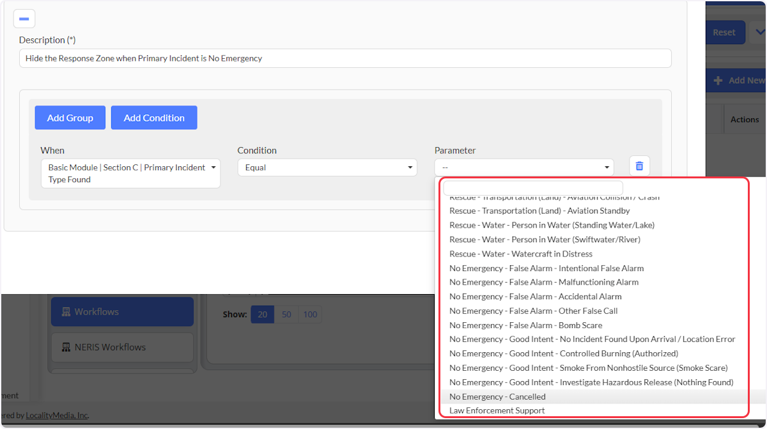Screen dimensions: 767x429
Task: Open the When field dropdown
Action: click(x=130, y=173)
